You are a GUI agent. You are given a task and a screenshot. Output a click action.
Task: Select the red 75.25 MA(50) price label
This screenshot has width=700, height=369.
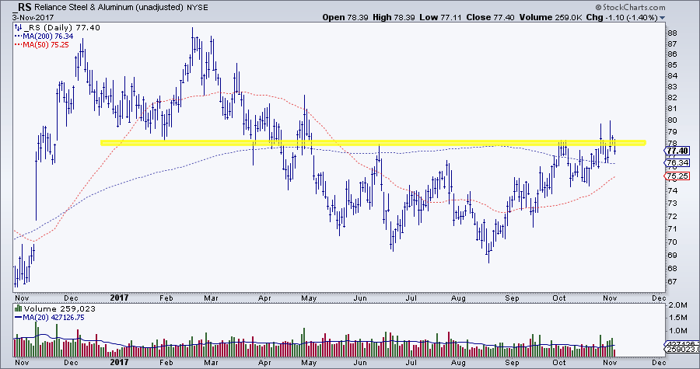point(677,176)
